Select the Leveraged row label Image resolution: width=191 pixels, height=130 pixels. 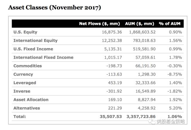click(25, 83)
